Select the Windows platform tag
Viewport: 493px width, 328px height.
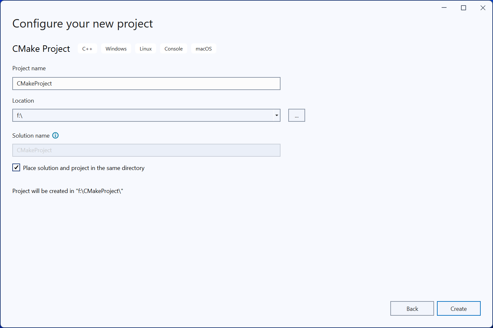click(x=116, y=49)
